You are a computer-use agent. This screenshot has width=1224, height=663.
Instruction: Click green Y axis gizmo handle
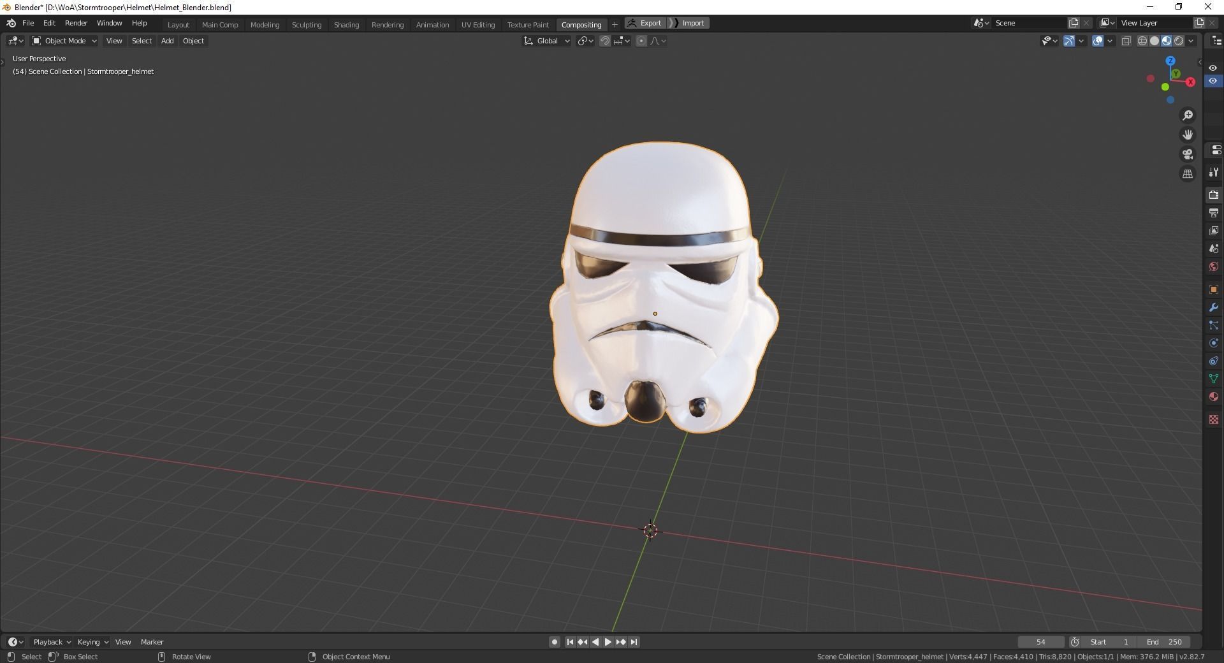[1176, 74]
